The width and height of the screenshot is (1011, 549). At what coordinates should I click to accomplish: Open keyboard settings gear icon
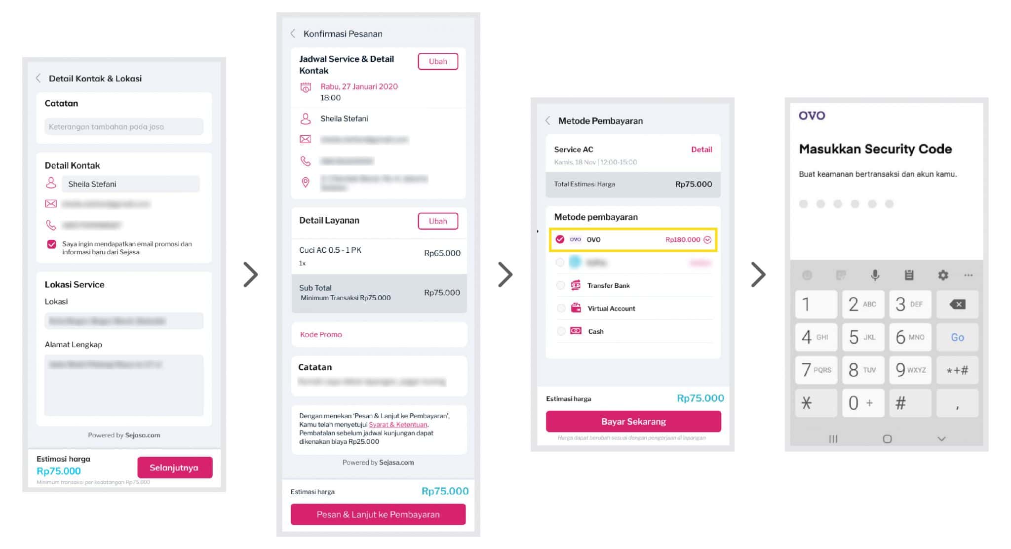(x=943, y=275)
